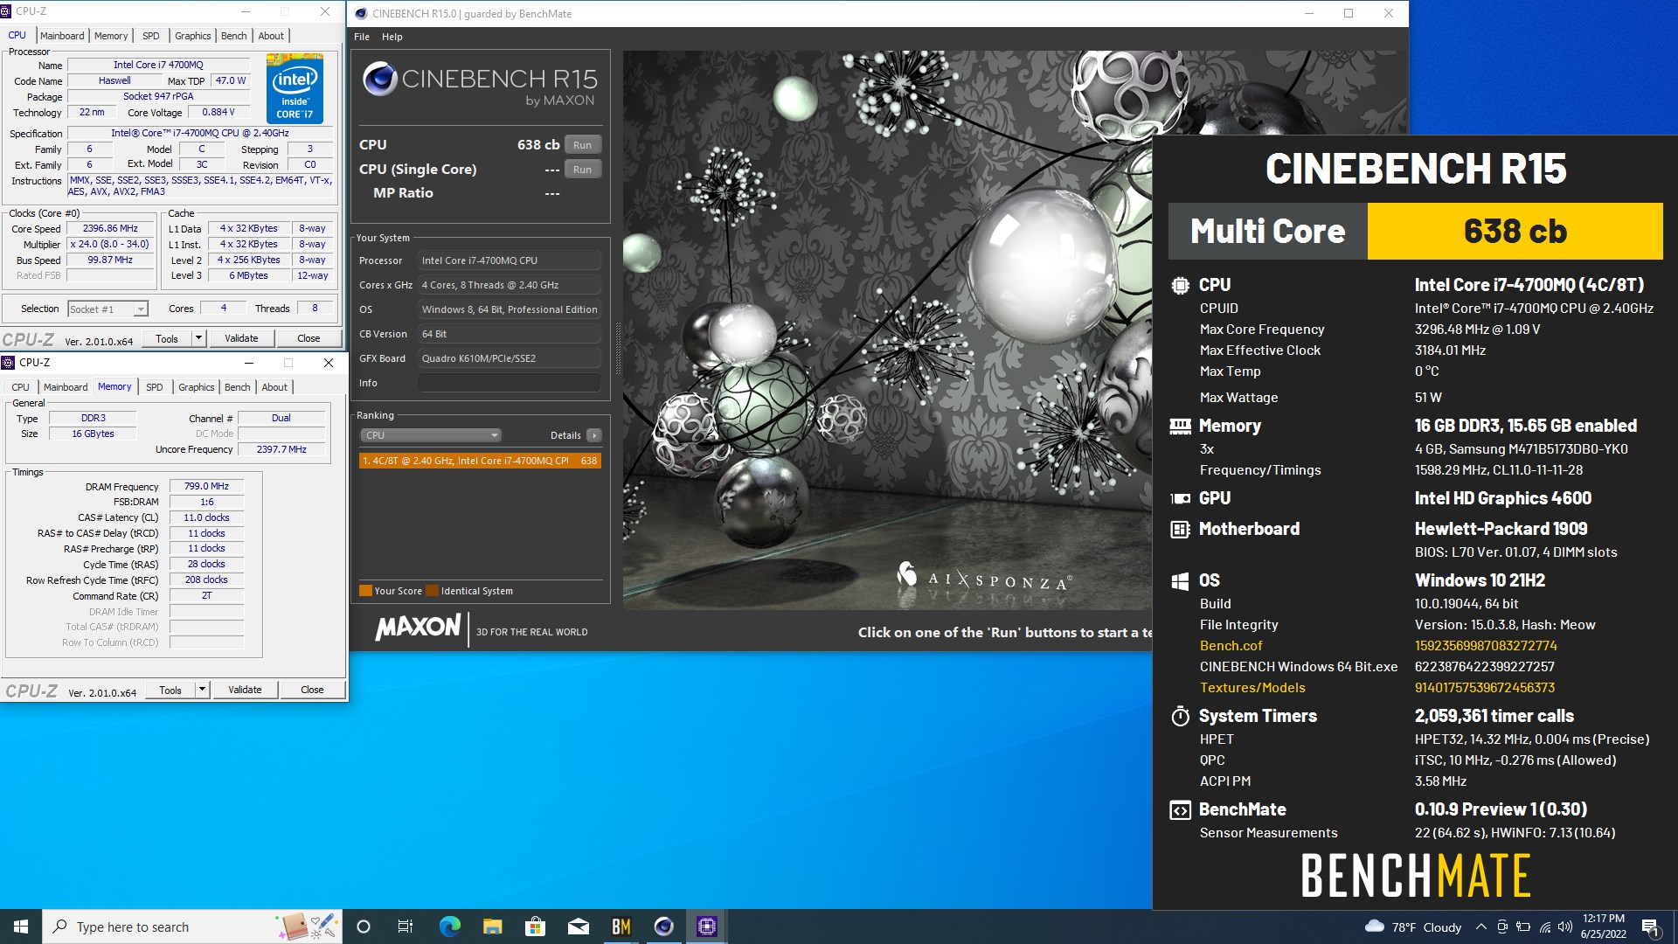Open the File menu in Cinebench

point(362,37)
